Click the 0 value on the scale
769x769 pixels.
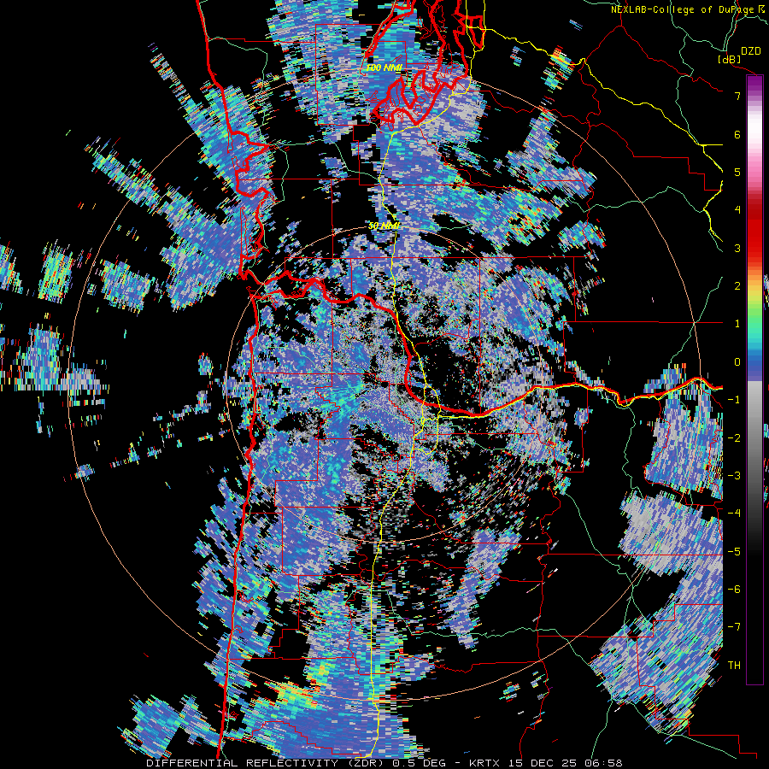pyautogui.click(x=737, y=362)
